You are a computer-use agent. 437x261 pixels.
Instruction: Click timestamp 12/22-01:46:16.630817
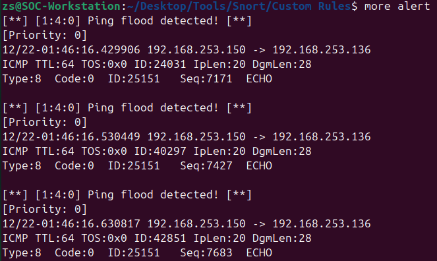click(71, 223)
